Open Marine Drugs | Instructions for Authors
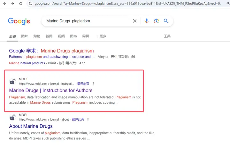 51,90
